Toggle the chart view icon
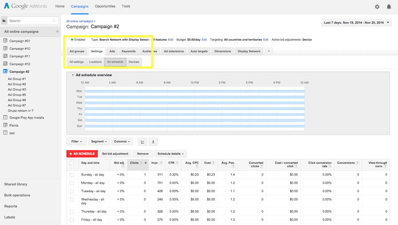398x225 pixels. coord(143,142)
